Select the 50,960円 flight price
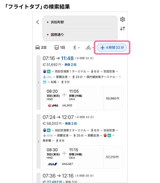160x183 pixels. click(113, 98)
